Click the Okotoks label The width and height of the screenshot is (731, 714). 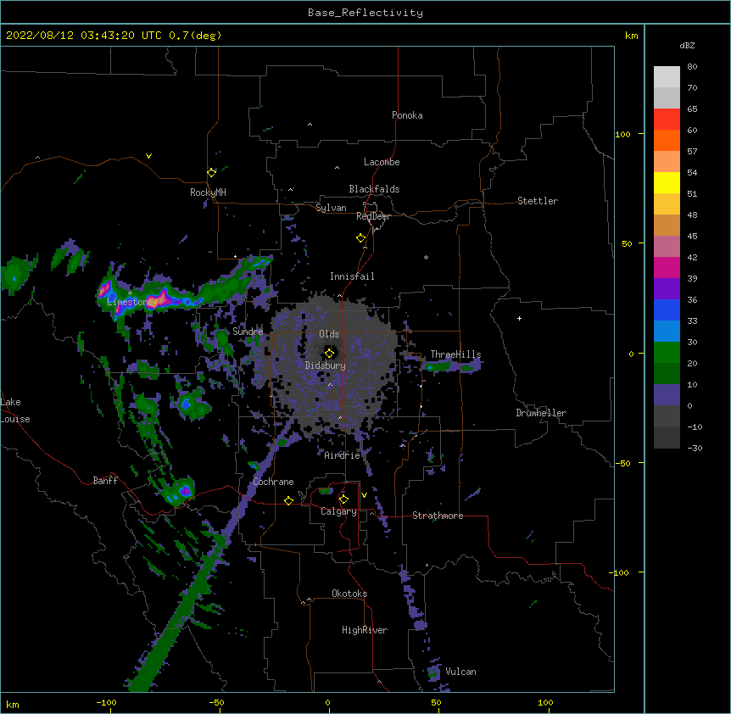[x=349, y=594]
